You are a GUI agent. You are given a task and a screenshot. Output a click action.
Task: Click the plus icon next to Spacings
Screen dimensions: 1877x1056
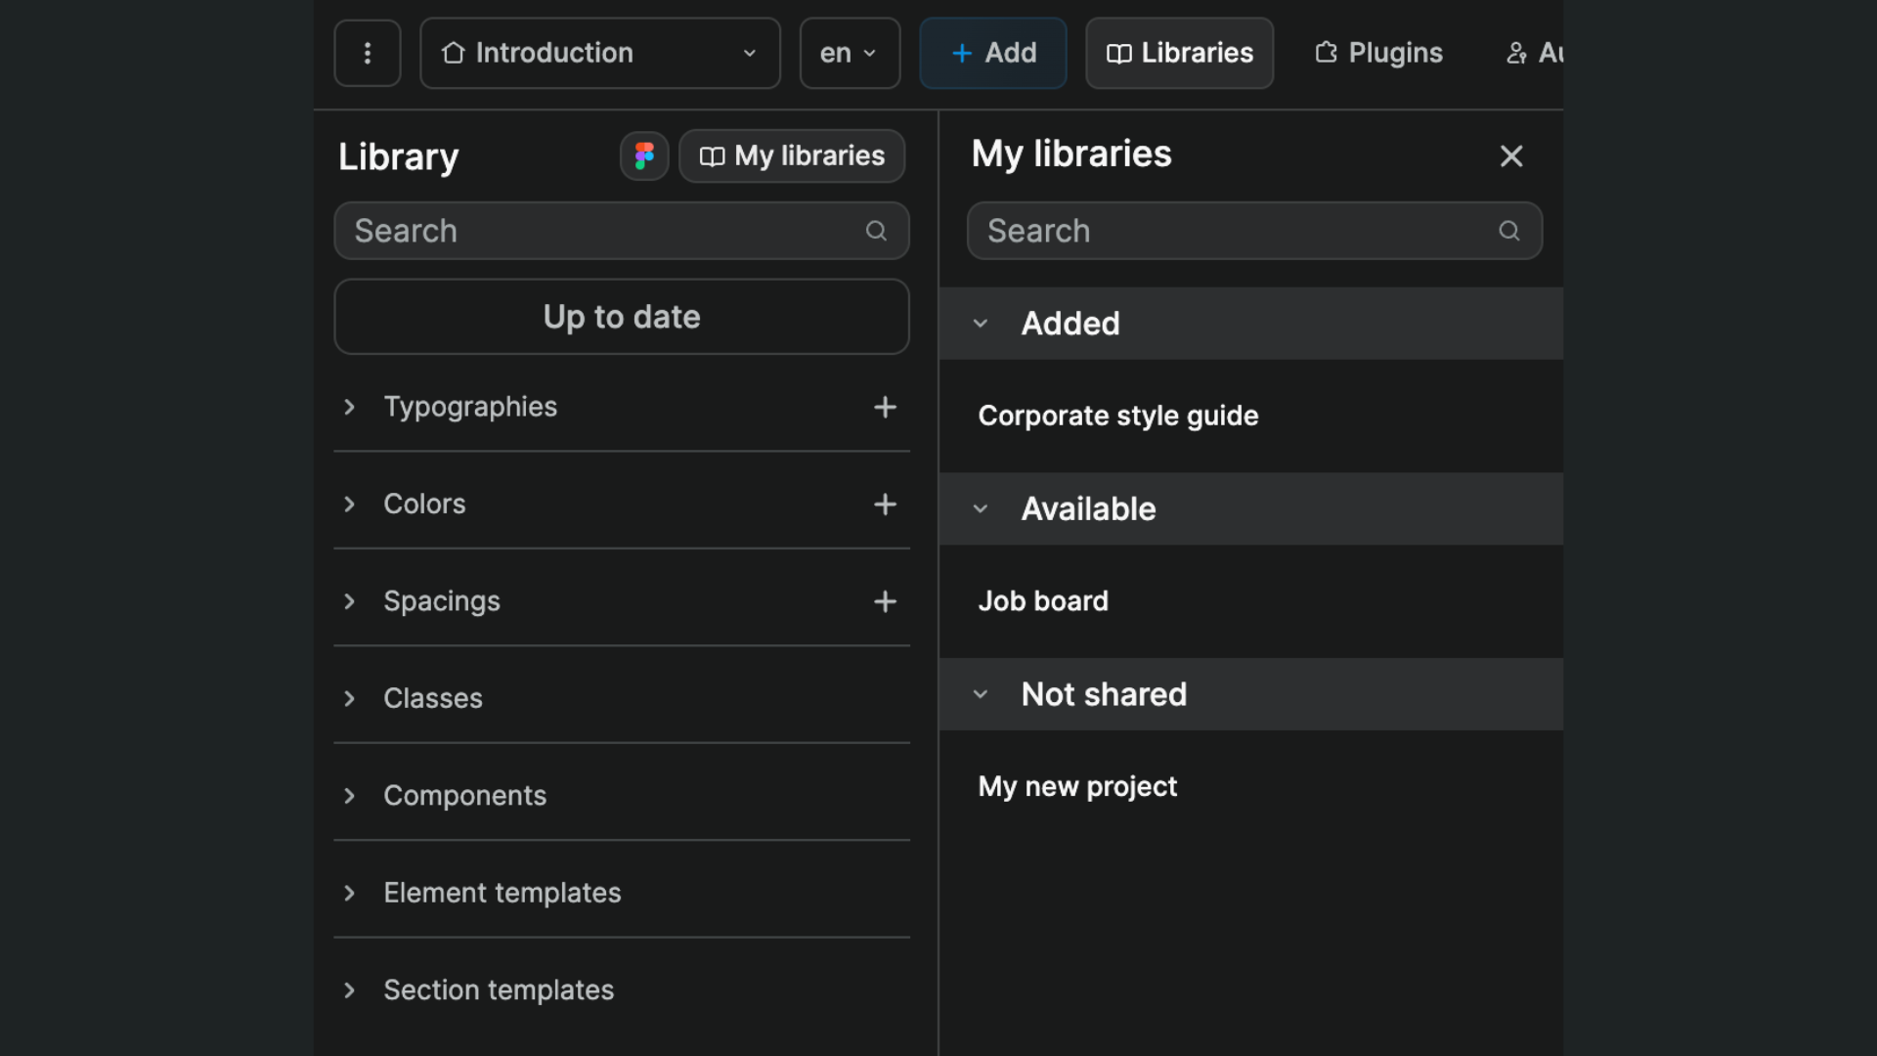coord(884,601)
